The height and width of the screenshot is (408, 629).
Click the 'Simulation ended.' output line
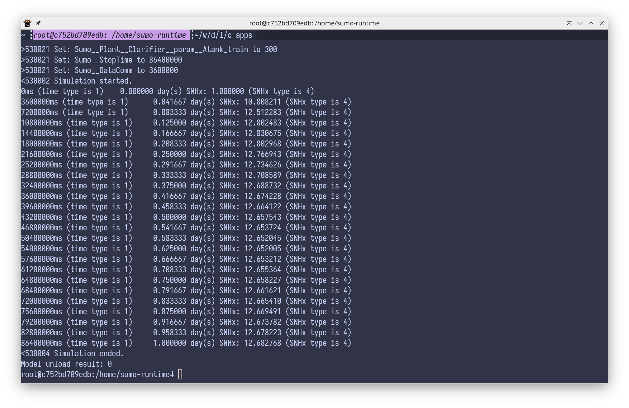click(x=72, y=353)
